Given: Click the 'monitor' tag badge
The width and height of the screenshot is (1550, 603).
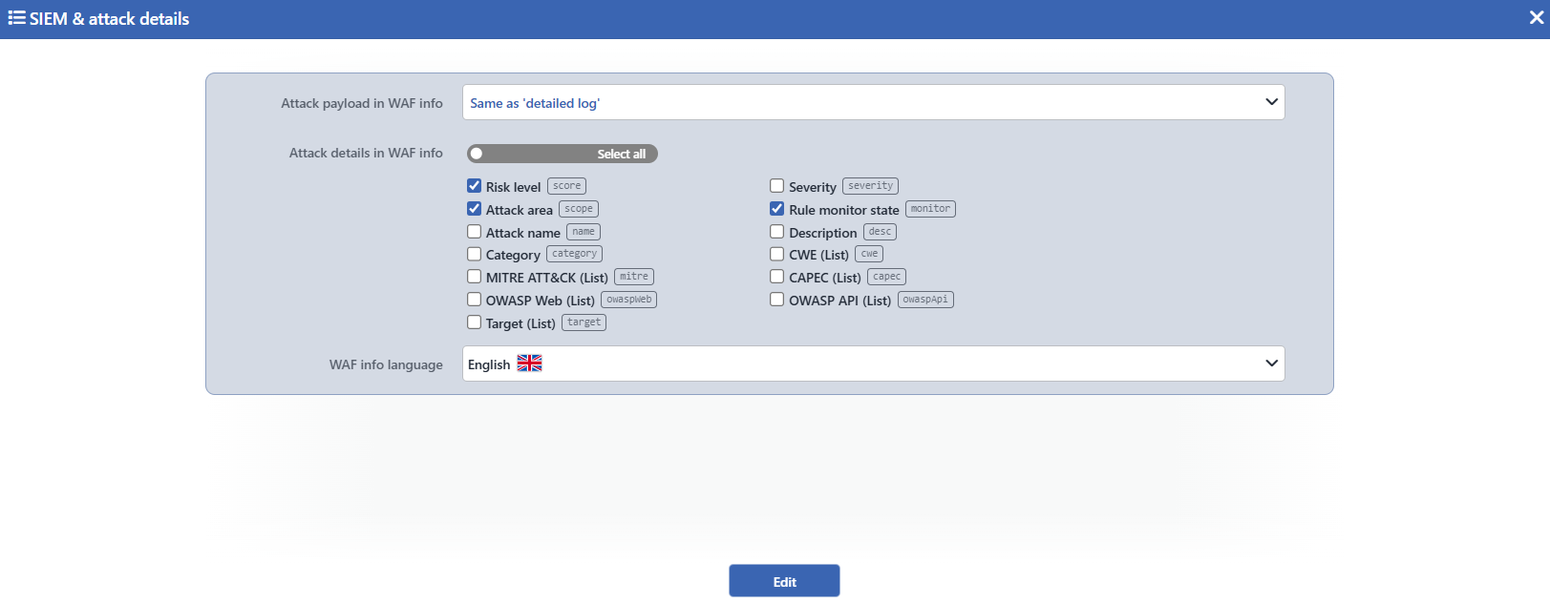Looking at the screenshot, I should [x=930, y=209].
